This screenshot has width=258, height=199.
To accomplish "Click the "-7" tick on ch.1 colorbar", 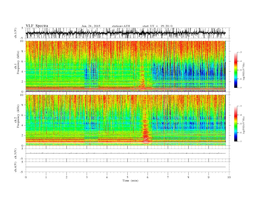I will click(240, 88).
